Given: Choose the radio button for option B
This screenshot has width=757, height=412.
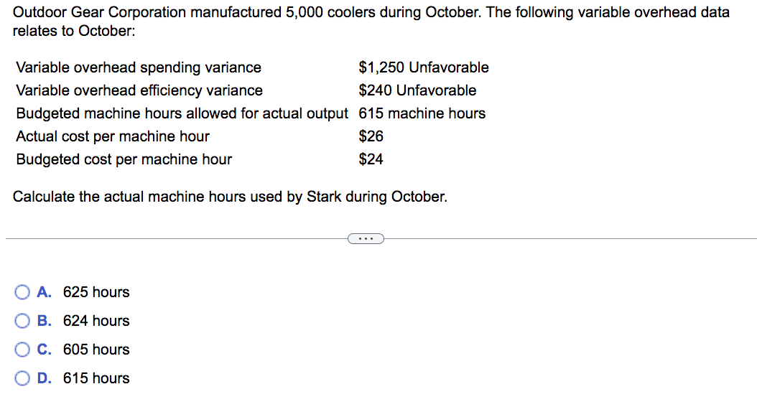Looking at the screenshot, I should pyautogui.click(x=22, y=321).
